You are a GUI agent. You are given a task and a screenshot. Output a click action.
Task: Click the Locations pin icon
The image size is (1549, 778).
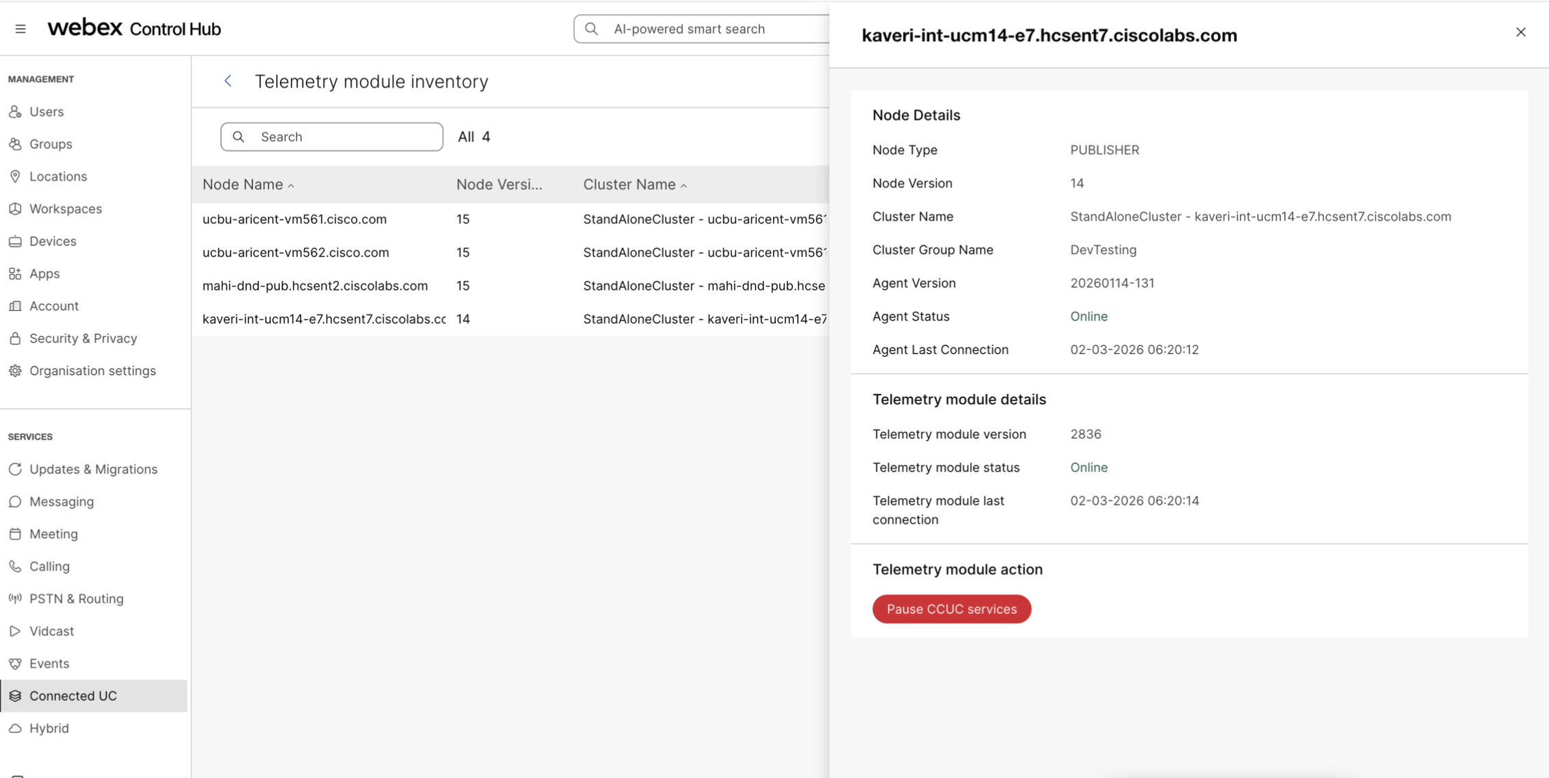15,176
